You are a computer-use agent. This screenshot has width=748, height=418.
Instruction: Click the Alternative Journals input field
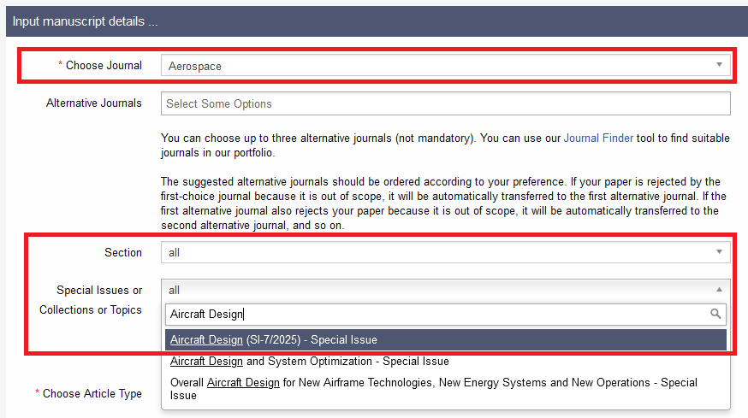[x=445, y=103]
